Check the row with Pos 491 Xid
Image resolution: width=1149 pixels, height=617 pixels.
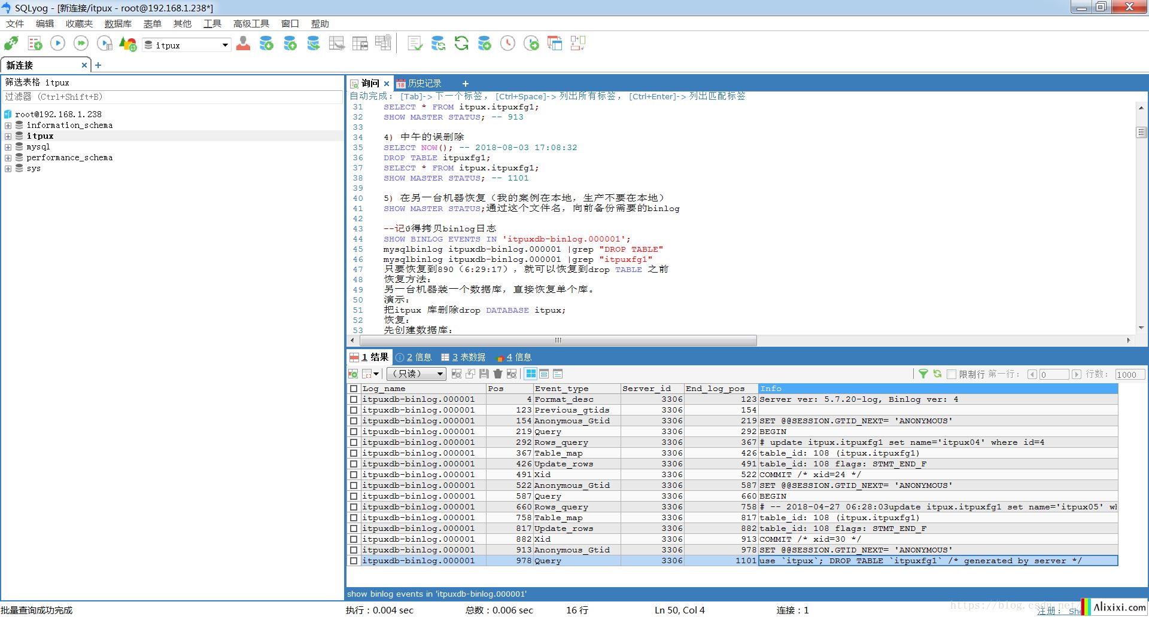click(354, 475)
